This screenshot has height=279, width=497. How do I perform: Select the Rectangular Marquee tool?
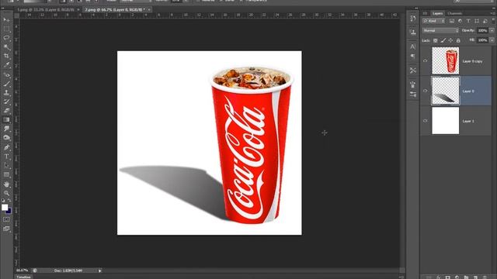tap(6, 29)
